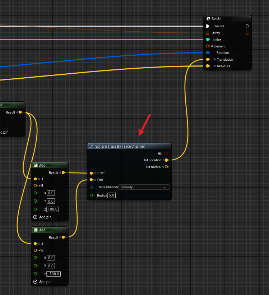Expand the Scale 3D pin triangle

pyautogui.click(x=215, y=66)
